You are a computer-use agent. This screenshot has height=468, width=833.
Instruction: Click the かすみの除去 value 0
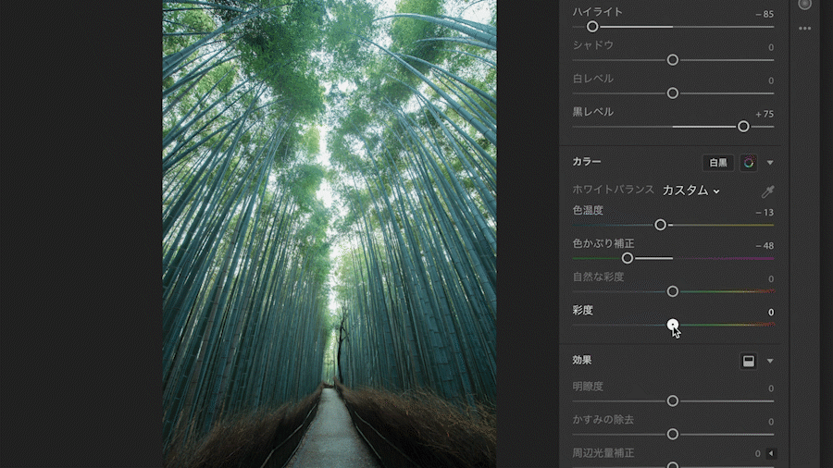(771, 422)
